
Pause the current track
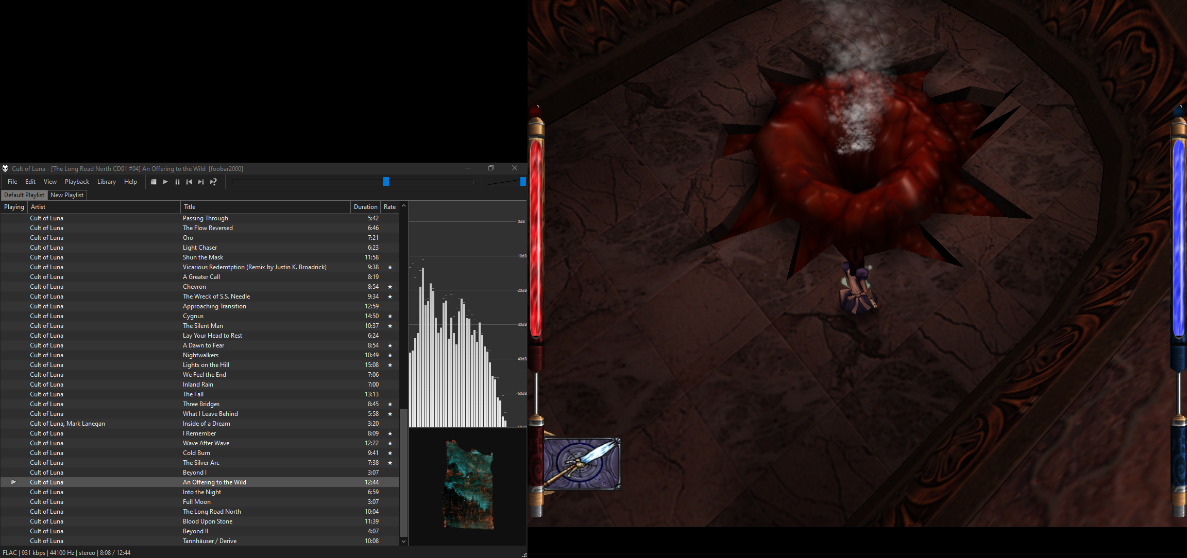pos(177,182)
